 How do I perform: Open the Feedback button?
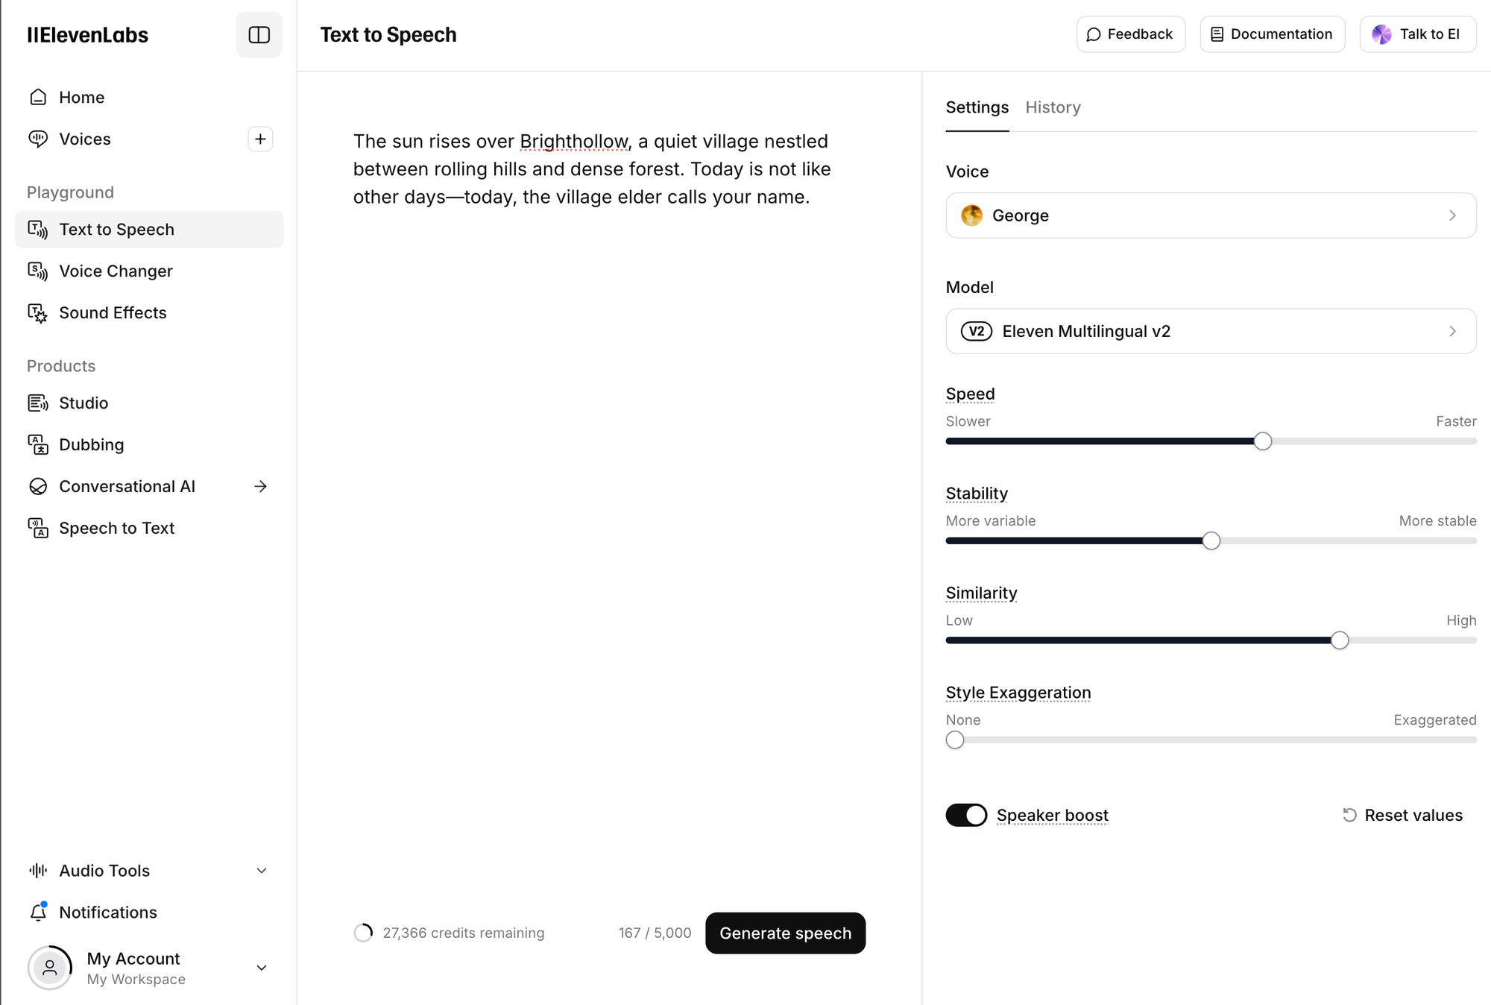tap(1130, 34)
